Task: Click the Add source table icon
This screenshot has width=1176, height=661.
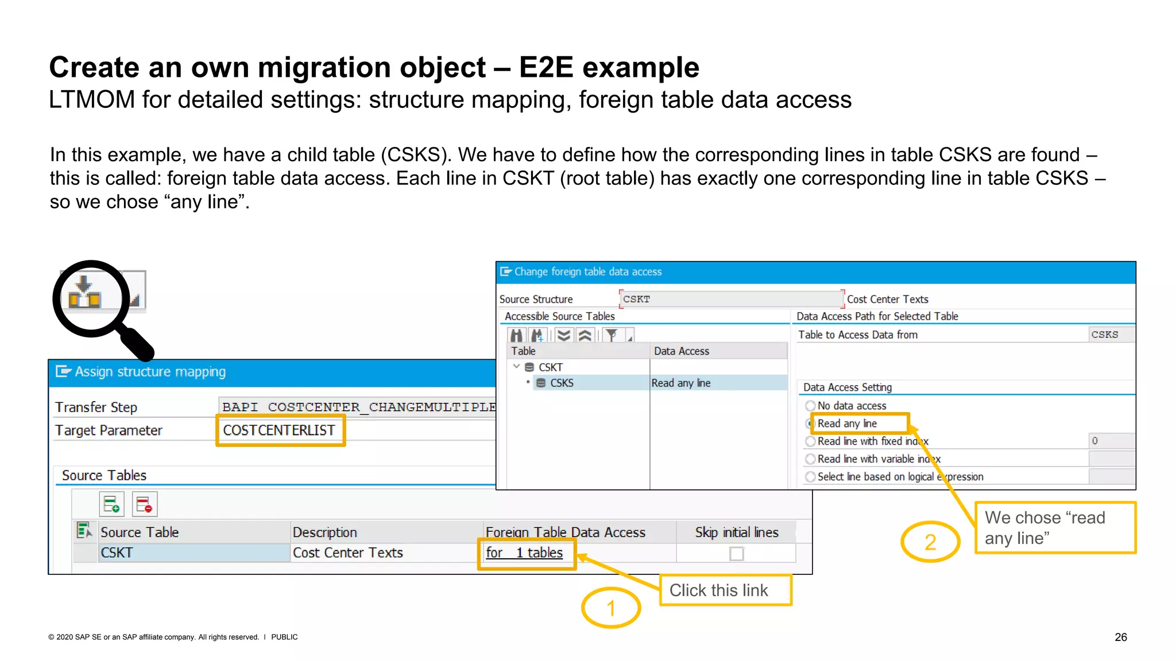Action: coord(111,505)
